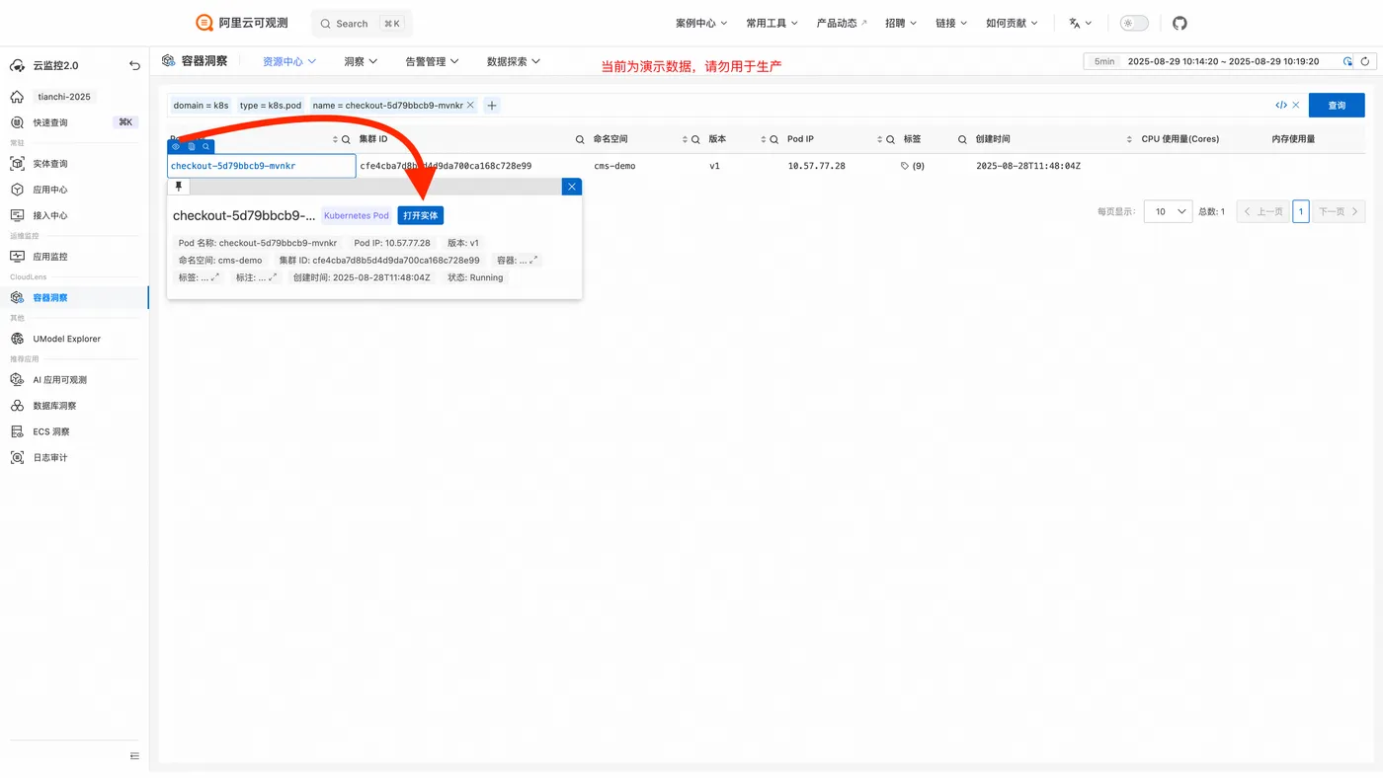1383x778 pixels.
Task: Search within the 命名空间 column
Action: [695, 139]
